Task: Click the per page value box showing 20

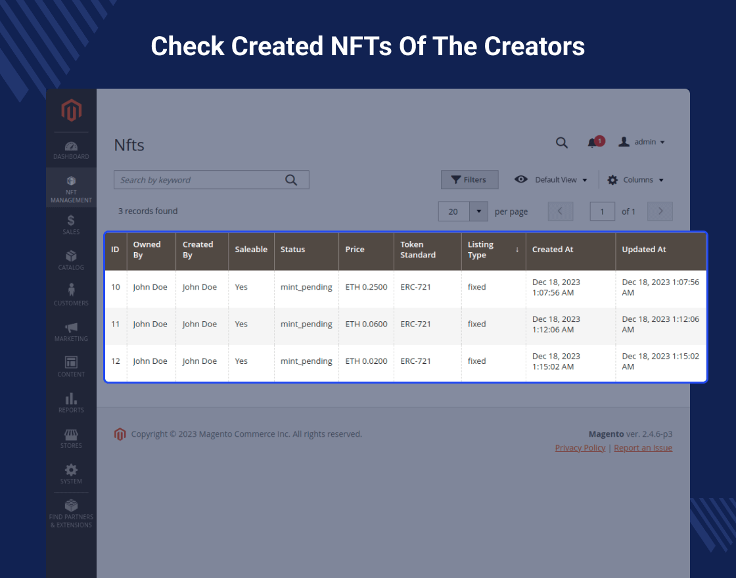Action: (454, 211)
